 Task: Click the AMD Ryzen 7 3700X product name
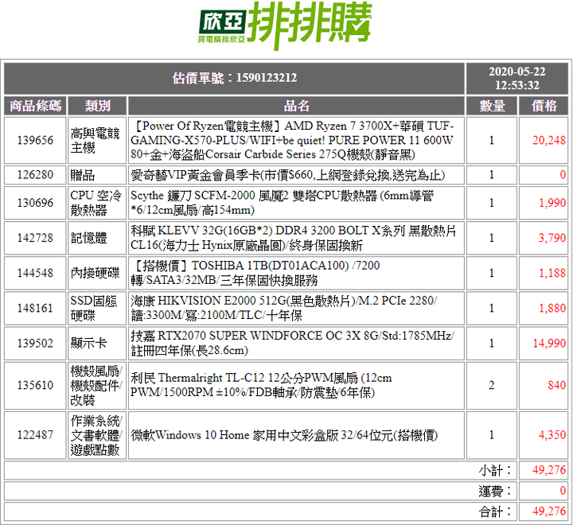tap(292, 140)
